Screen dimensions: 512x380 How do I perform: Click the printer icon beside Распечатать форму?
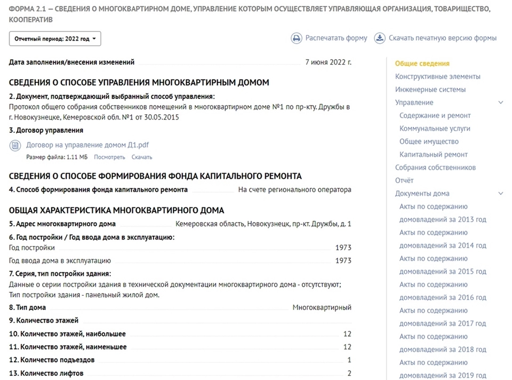[x=296, y=38]
